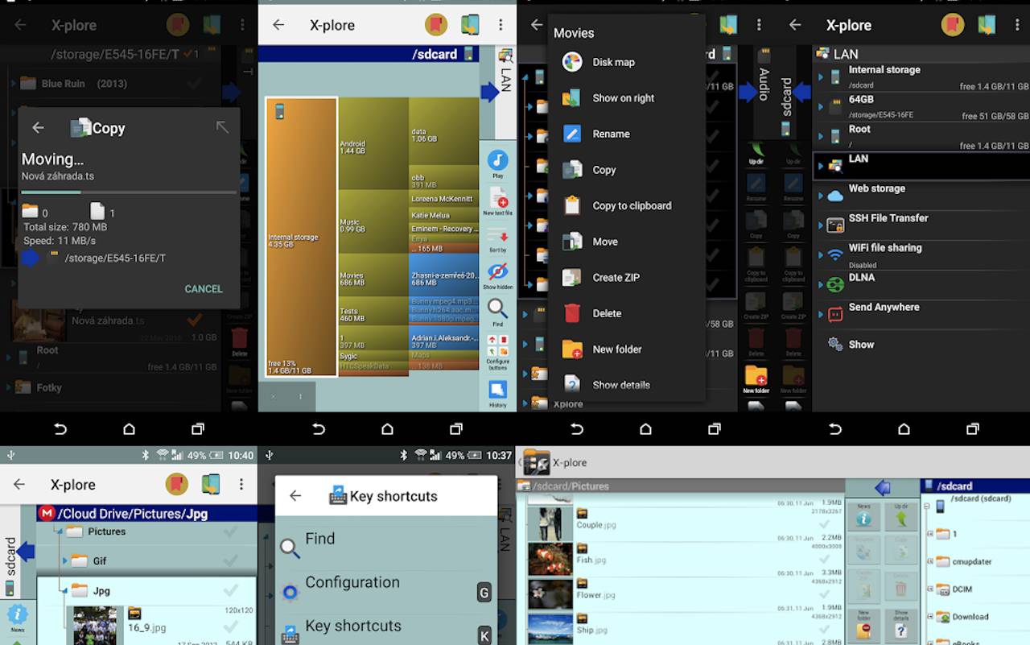Screen dimensions: 1030x645
Task: Expand the Gif folder in Cloud Drive tree
Action: (66, 560)
